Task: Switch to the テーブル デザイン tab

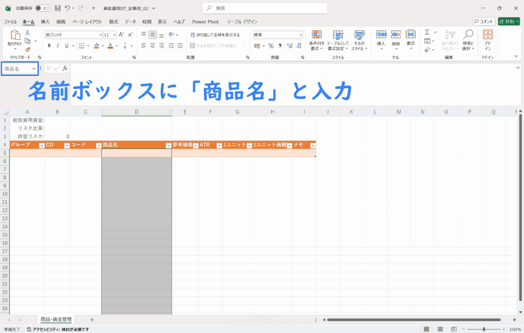Action: point(242,21)
